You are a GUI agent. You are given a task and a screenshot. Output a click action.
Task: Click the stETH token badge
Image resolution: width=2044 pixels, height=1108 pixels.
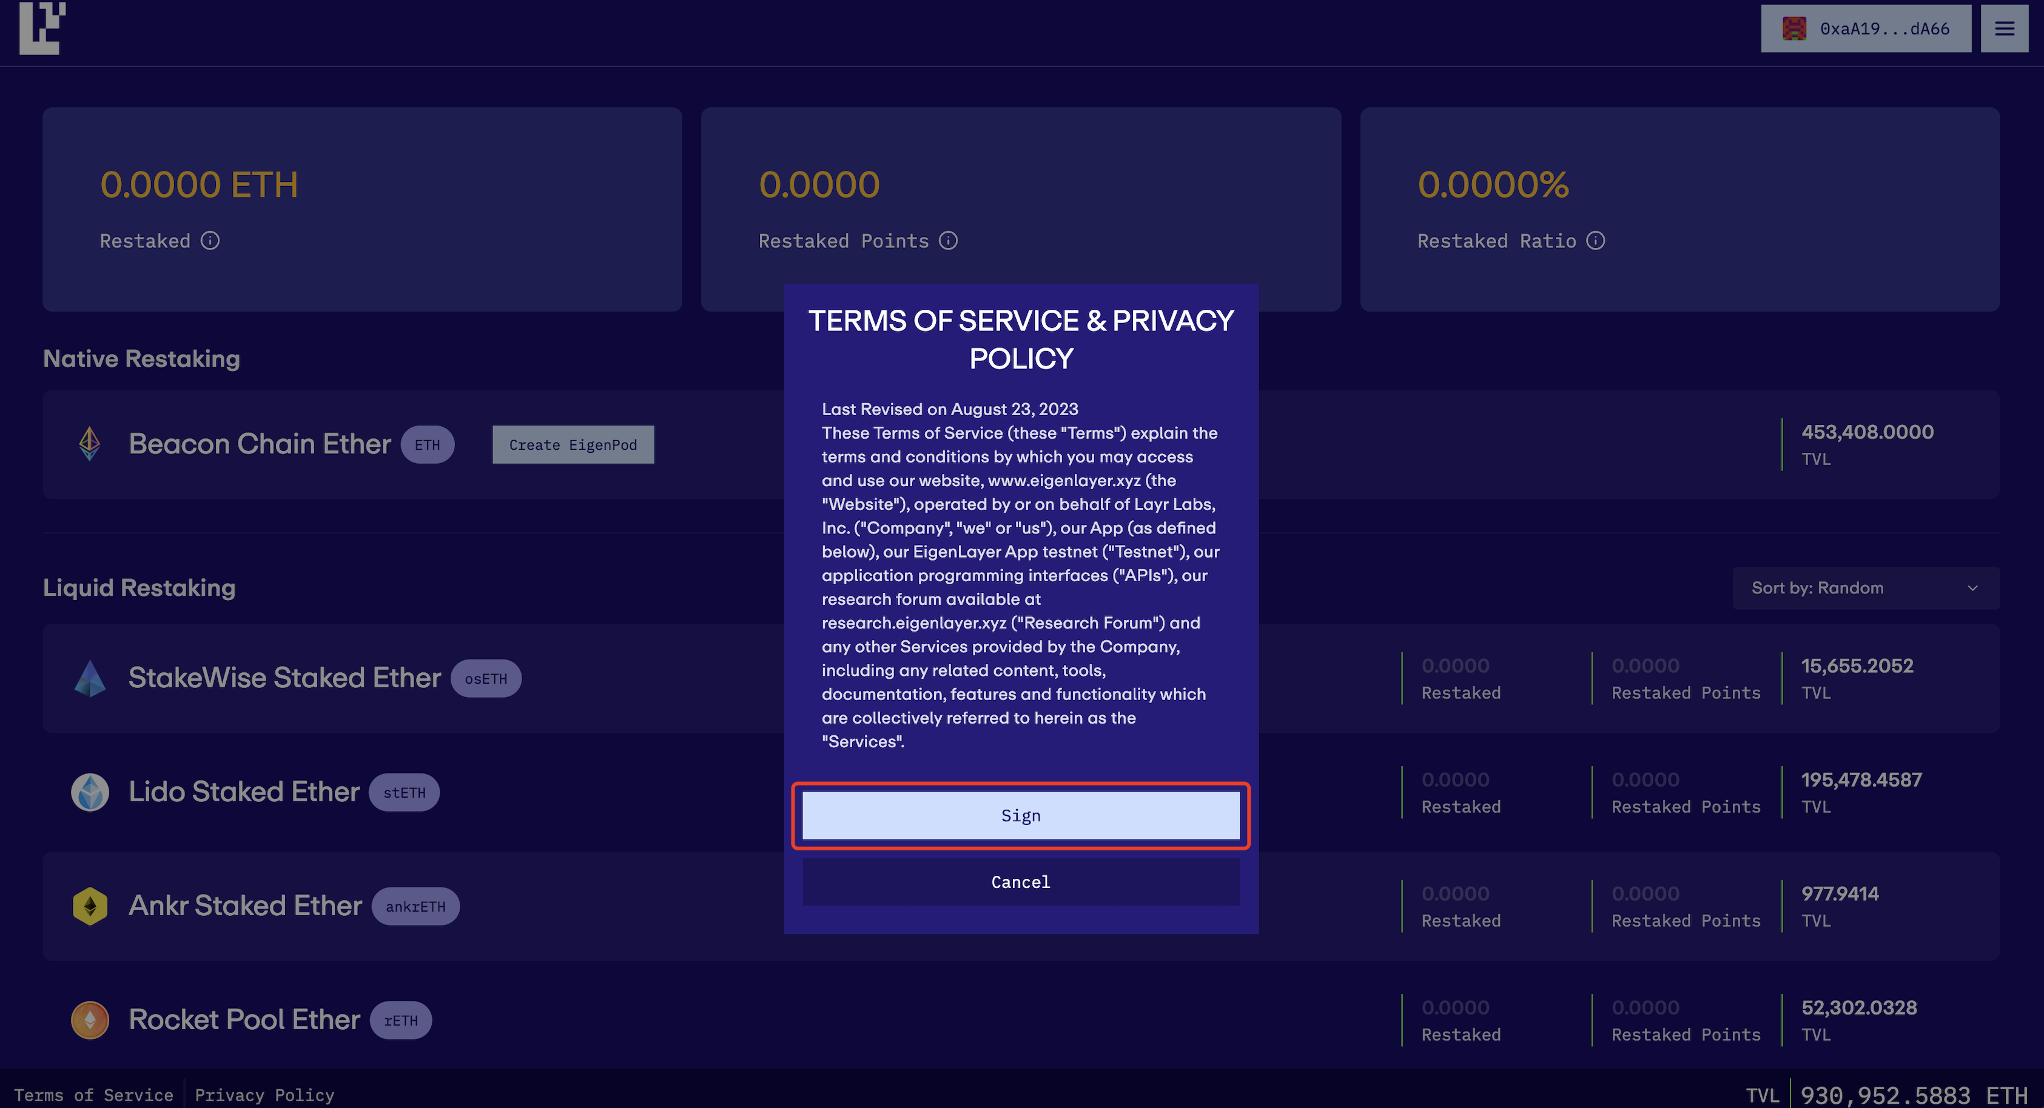click(404, 792)
